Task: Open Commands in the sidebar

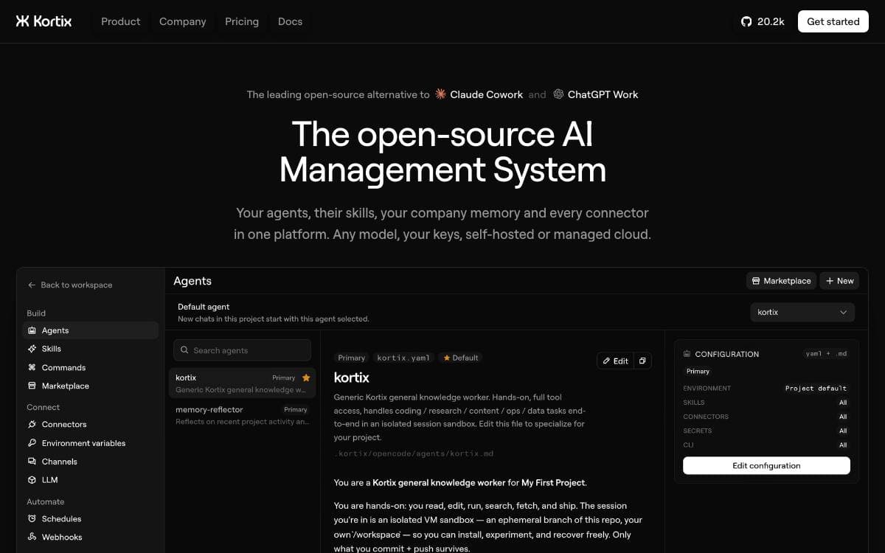Action: [90, 367]
